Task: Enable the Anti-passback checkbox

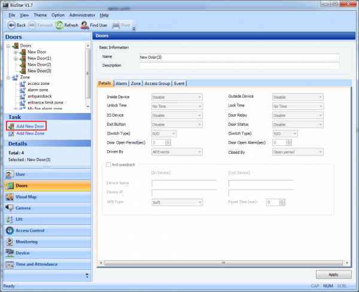Action: click(x=108, y=164)
